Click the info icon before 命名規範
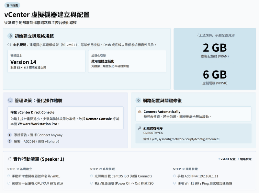The height and width of the screenshot is (193, 259). 9,45
